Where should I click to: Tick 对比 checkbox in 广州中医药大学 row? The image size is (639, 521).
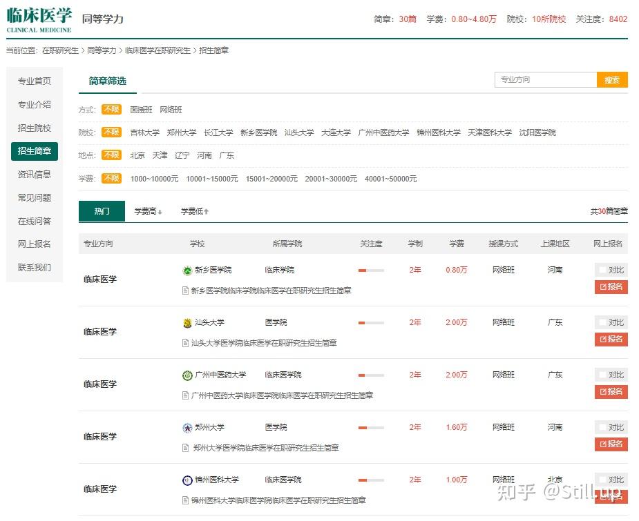pos(602,375)
